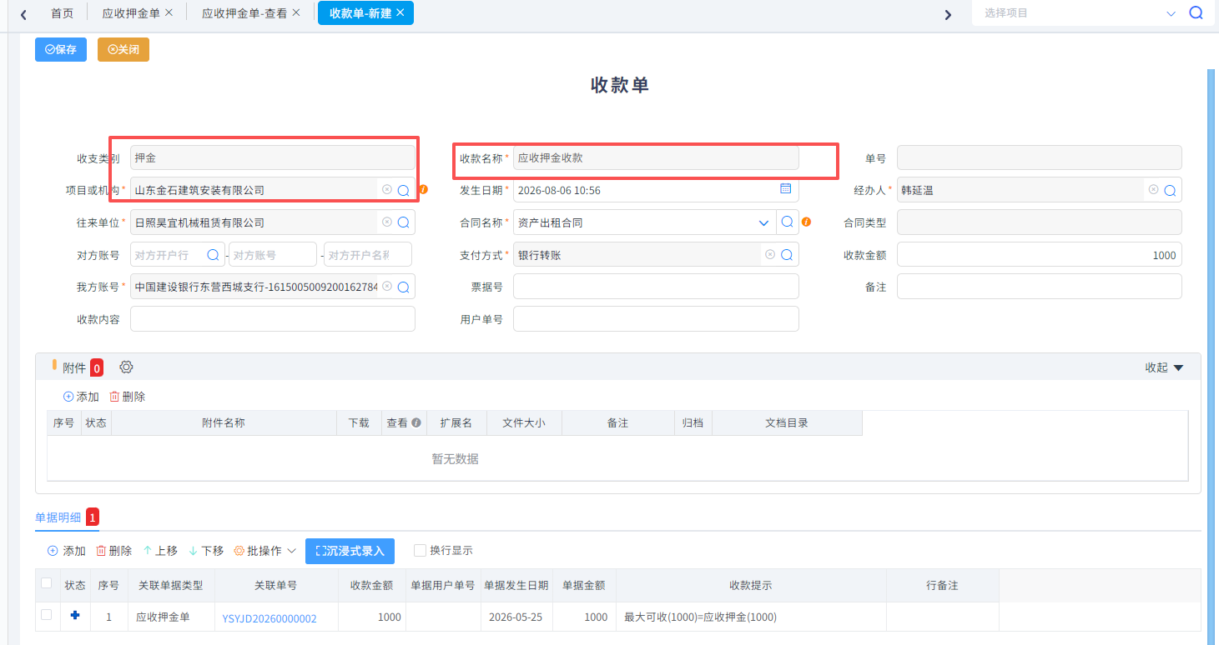The image size is (1219, 645).
Task: Select the 单据明细 tab
Action: click(x=58, y=517)
